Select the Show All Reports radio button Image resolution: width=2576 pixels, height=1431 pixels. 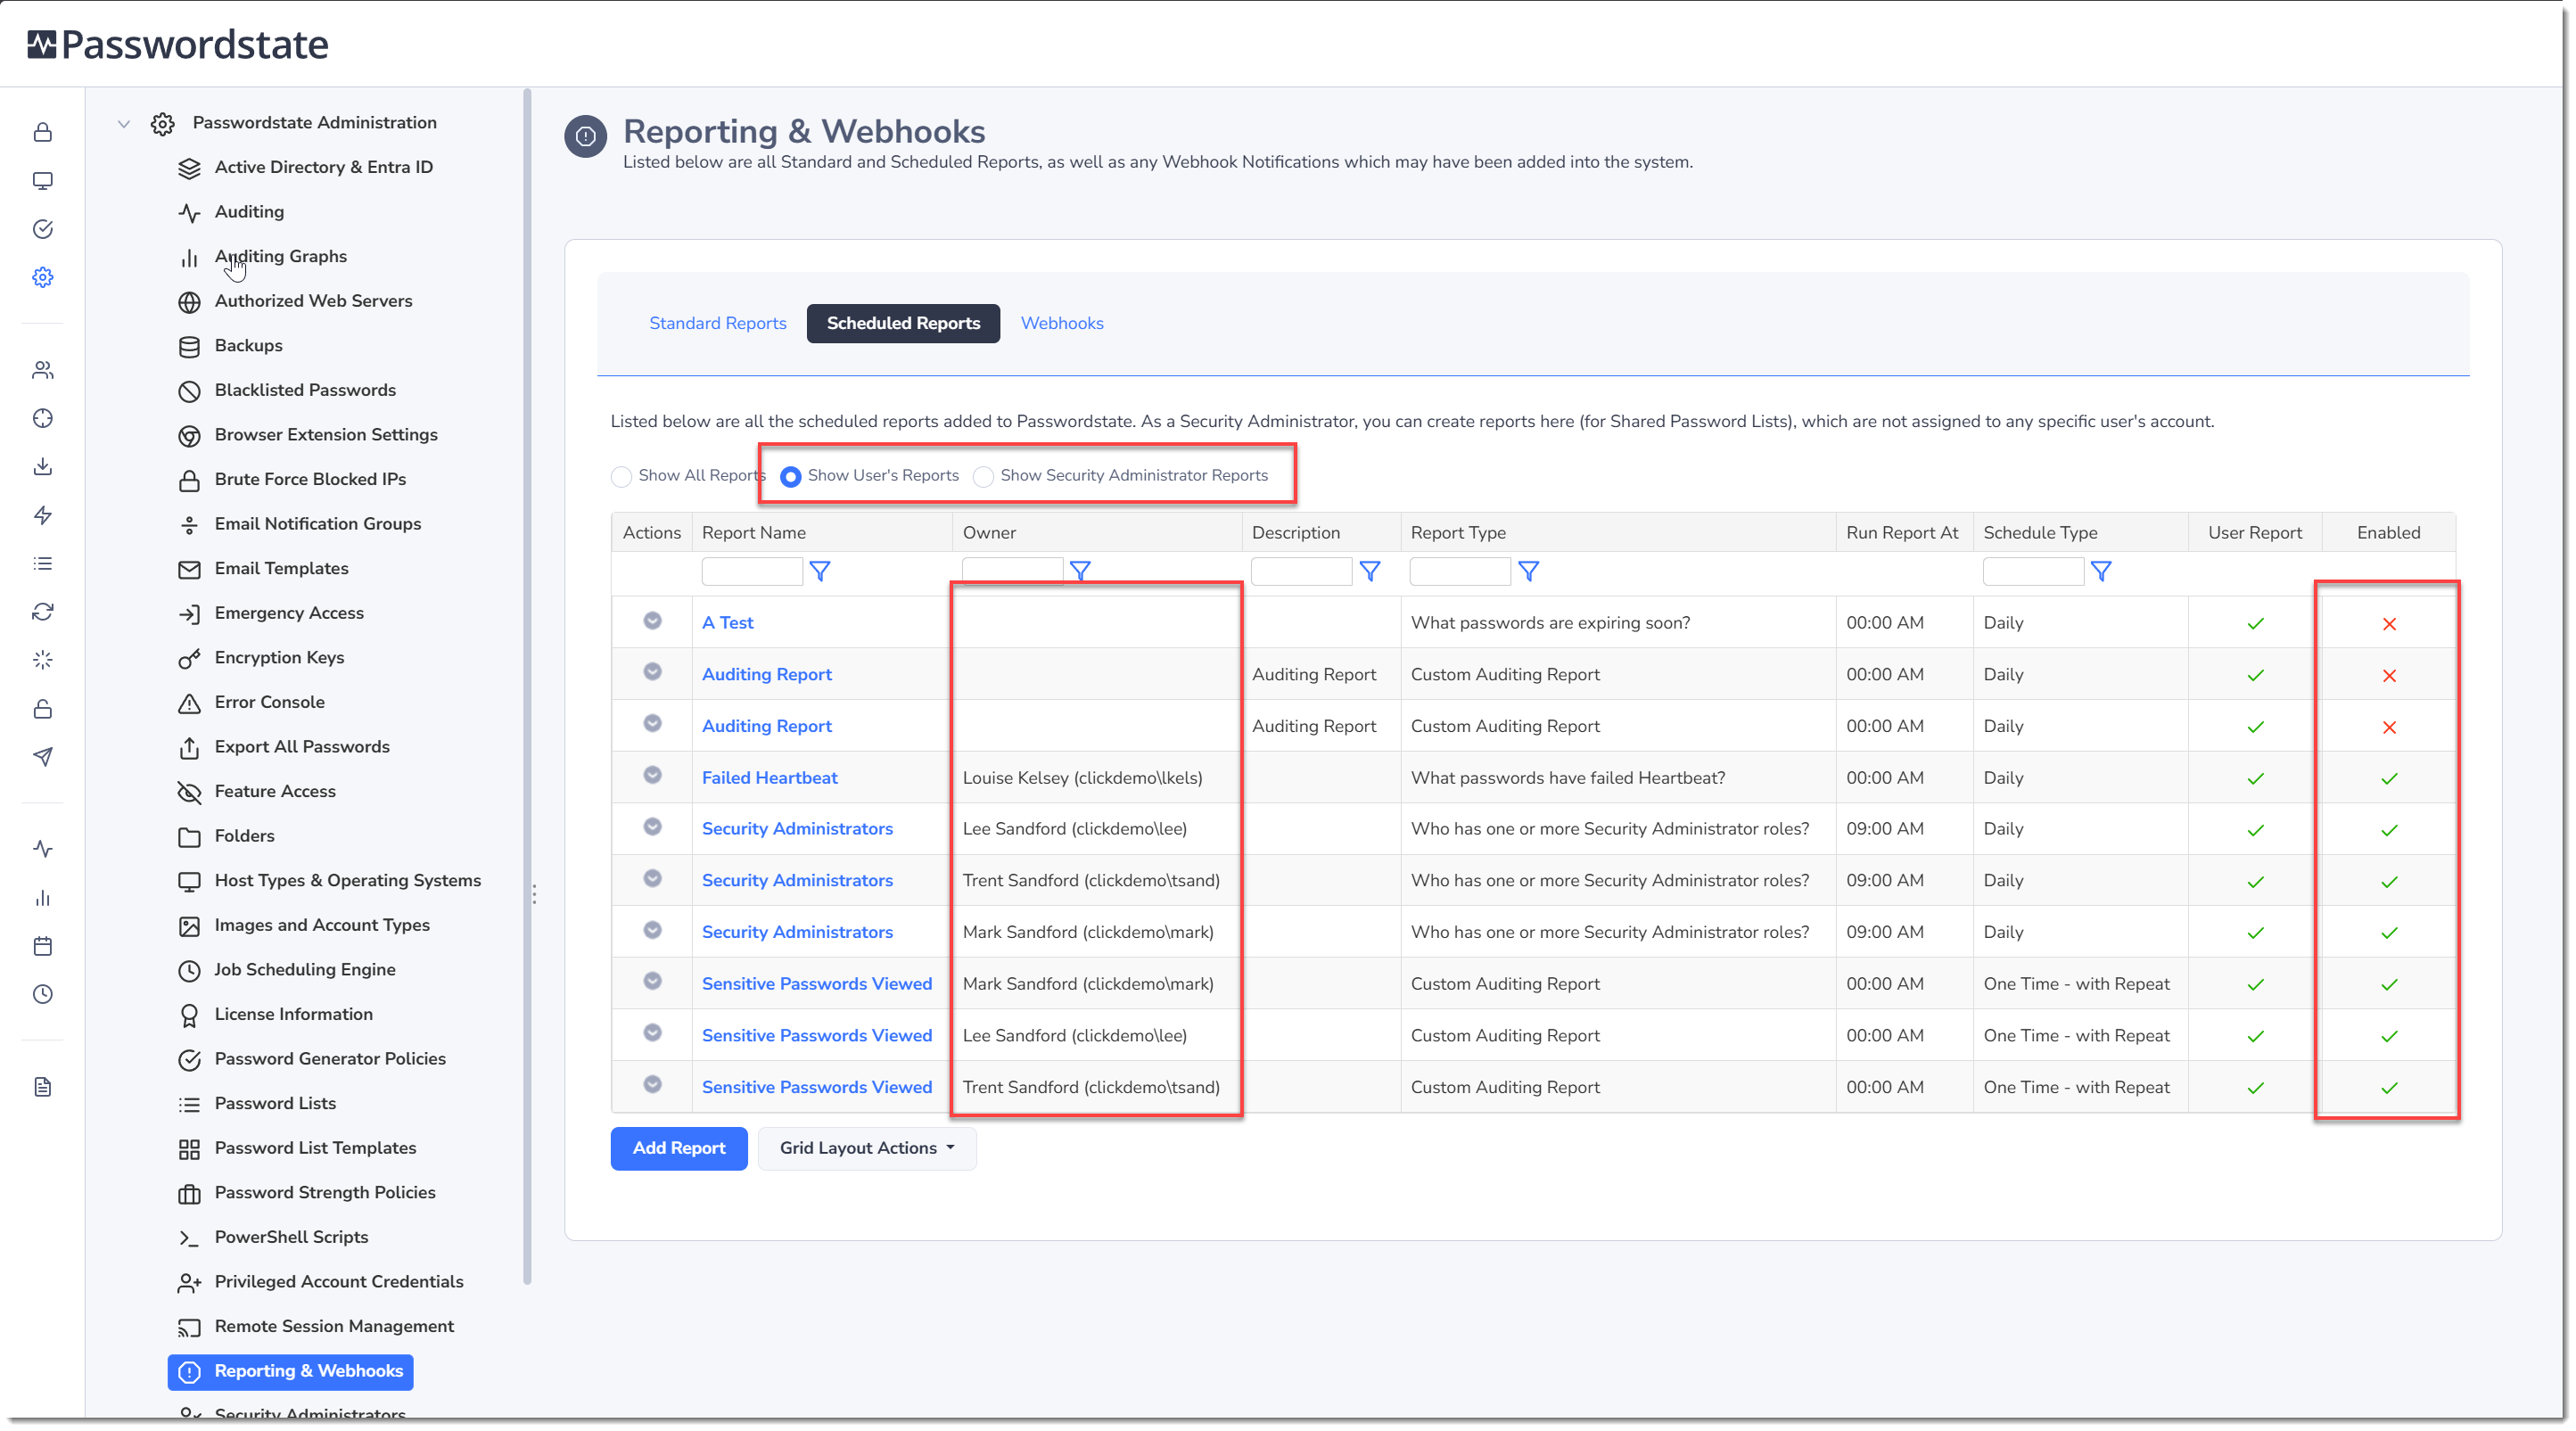pyautogui.click(x=621, y=476)
